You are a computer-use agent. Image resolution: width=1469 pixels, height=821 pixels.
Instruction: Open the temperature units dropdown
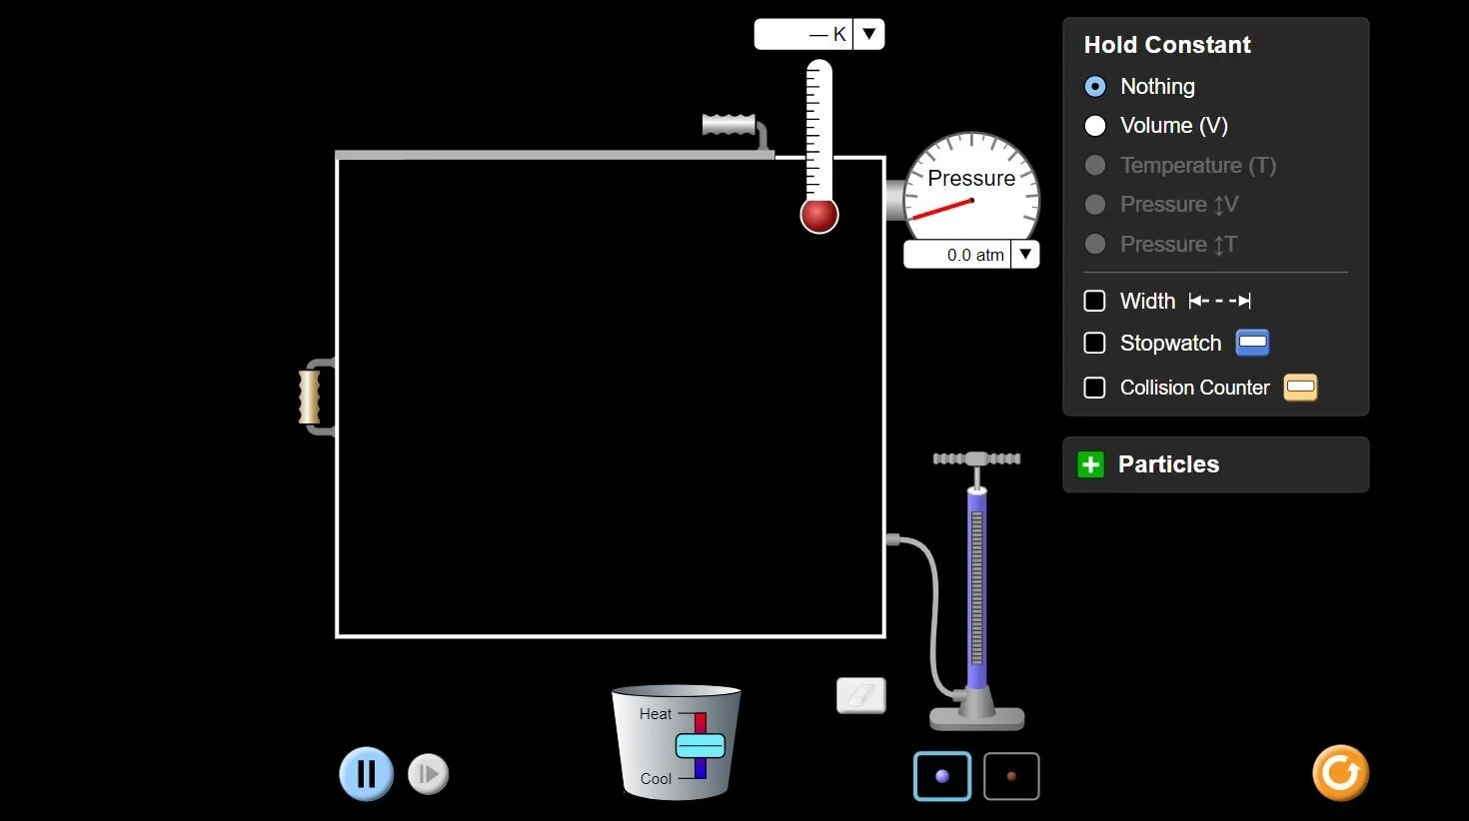pos(868,33)
